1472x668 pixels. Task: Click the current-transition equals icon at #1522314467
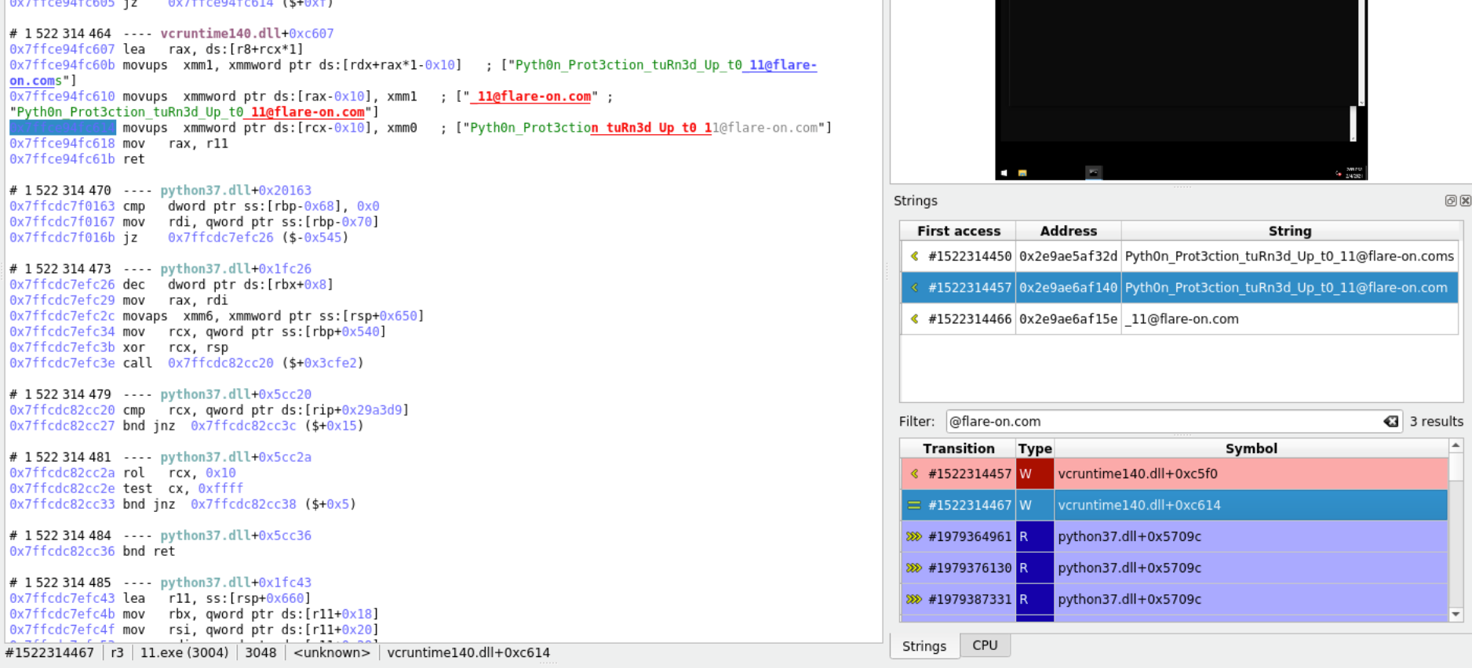click(914, 506)
